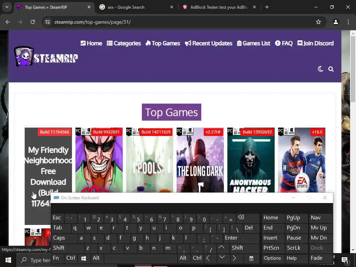Go back to the previous page
The image size is (356, 267).
[x=8, y=22]
